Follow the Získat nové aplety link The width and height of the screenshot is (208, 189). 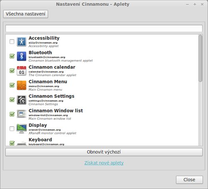104,163
